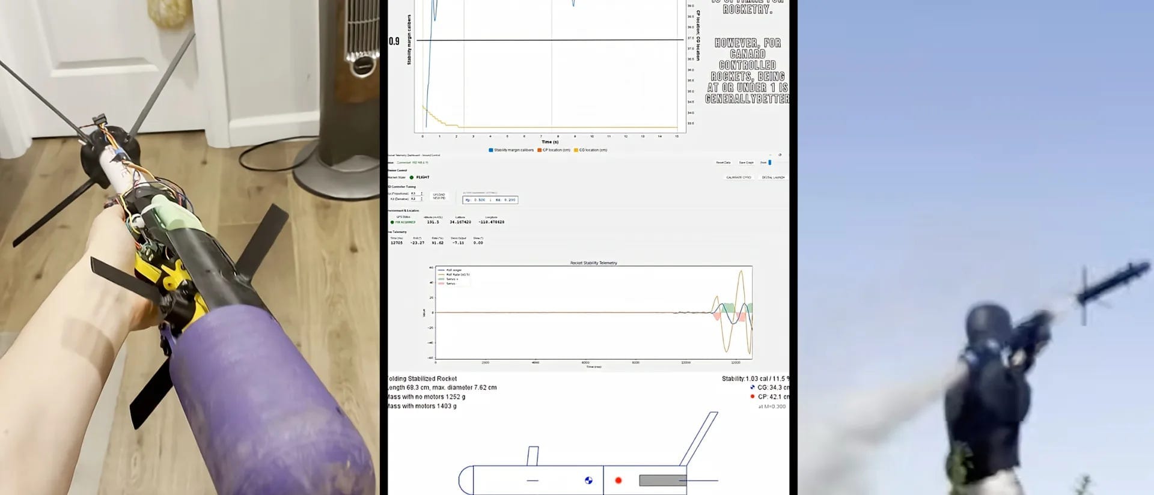The height and width of the screenshot is (495, 1154).
Task: Click the Calibrate Gyro button
Action: [x=739, y=177]
